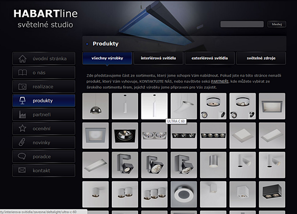Click the lamp icon beside produkty
Screen dimensions: 297x214
coord(22,100)
